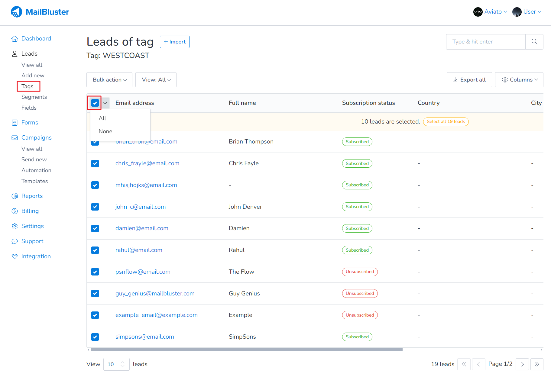Viewport: 551px width, 377px height.
Task: Open Dashboard via the home icon
Action: [x=15, y=39]
